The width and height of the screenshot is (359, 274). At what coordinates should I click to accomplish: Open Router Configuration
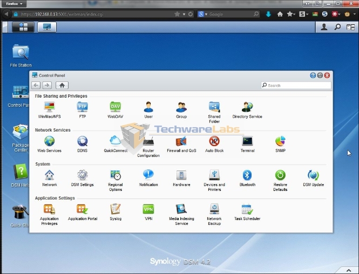(x=148, y=146)
